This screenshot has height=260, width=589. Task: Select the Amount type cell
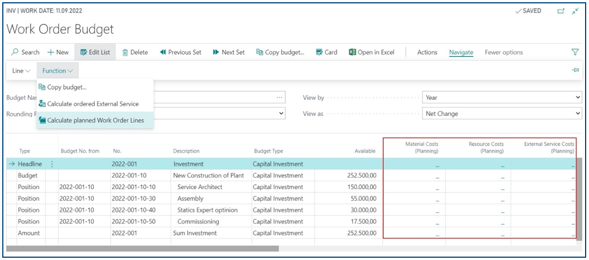click(29, 233)
